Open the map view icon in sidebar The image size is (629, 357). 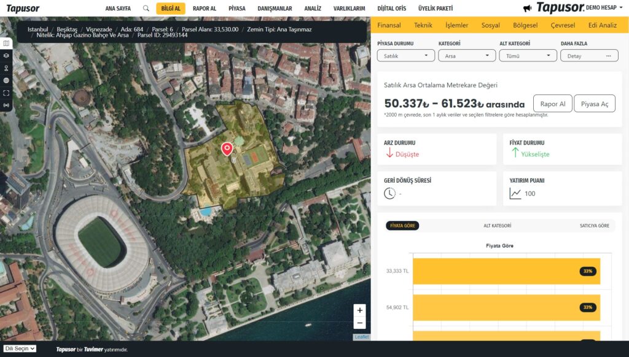tap(6, 44)
